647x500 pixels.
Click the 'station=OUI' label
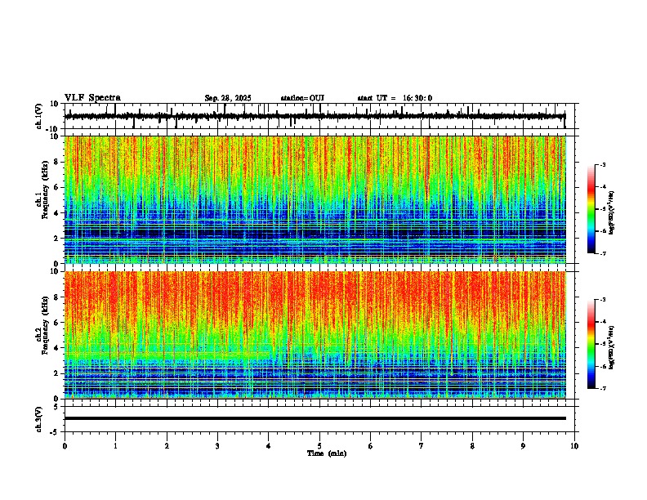point(302,98)
